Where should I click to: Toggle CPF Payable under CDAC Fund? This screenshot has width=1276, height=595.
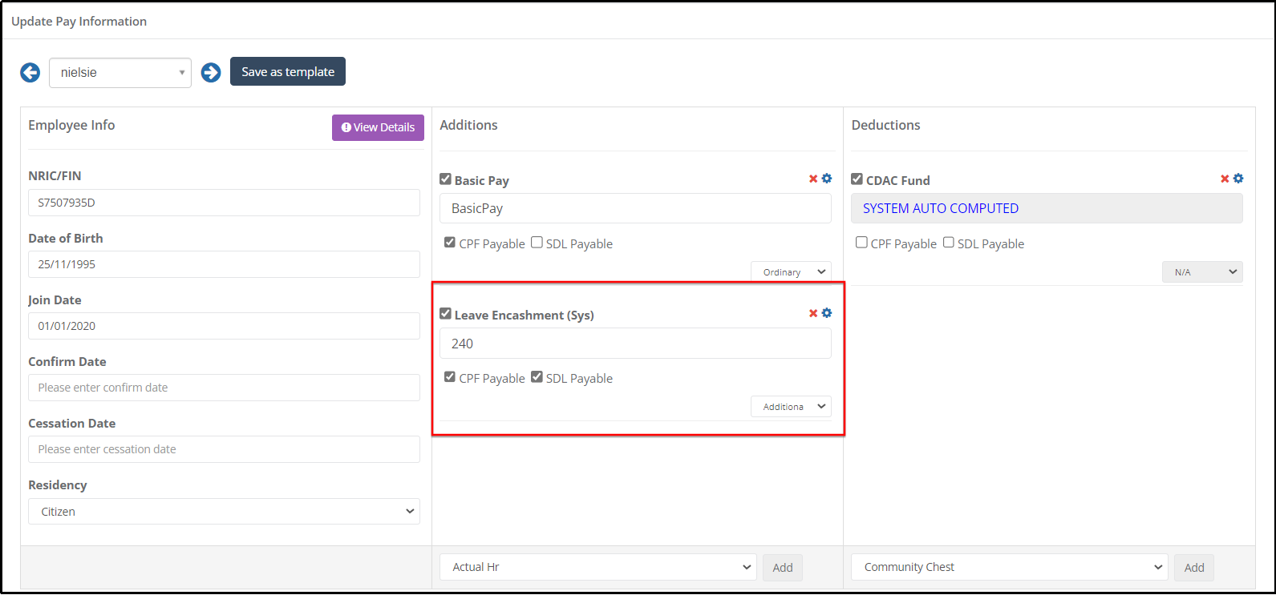coord(861,242)
